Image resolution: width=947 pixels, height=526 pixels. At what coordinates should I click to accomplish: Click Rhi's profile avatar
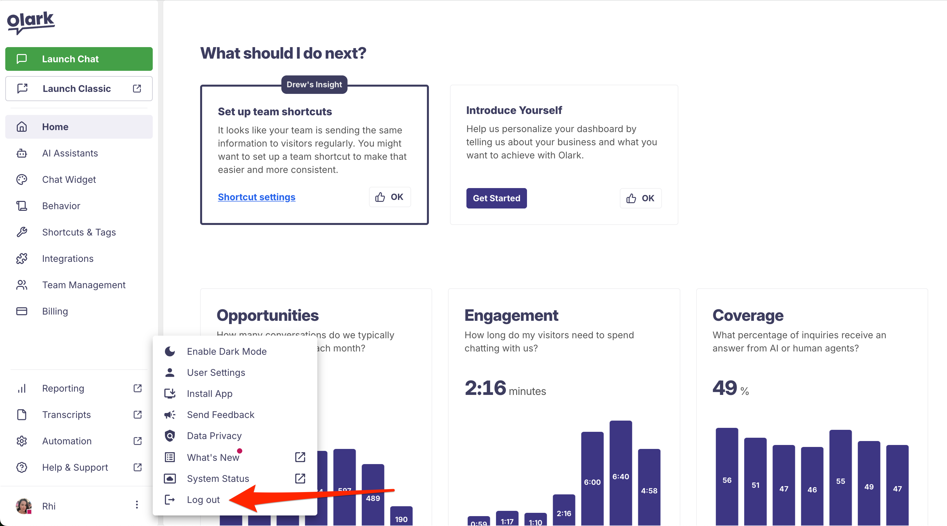(x=23, y=506)
